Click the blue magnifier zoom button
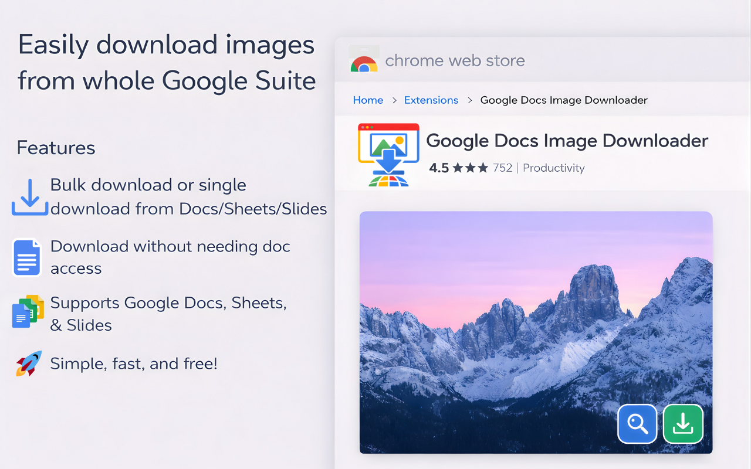Image resolution: width=751 pixels, height=469 pixels. tap(637, 423)
